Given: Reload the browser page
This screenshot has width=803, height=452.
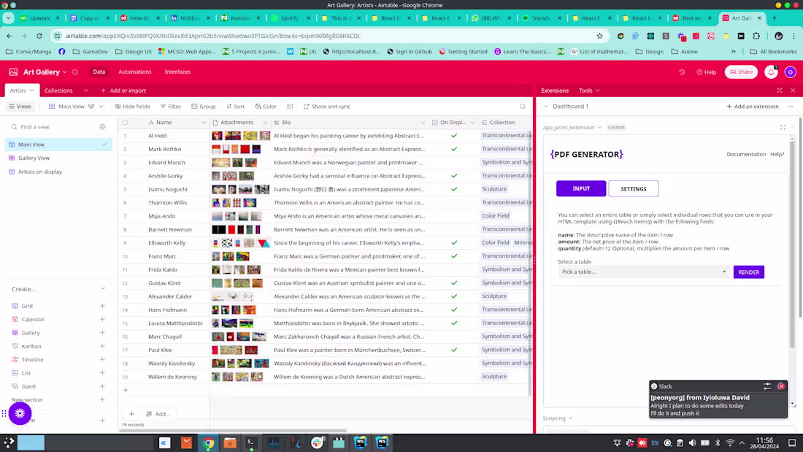Looking at the screenshot, I should click(39, 36).
